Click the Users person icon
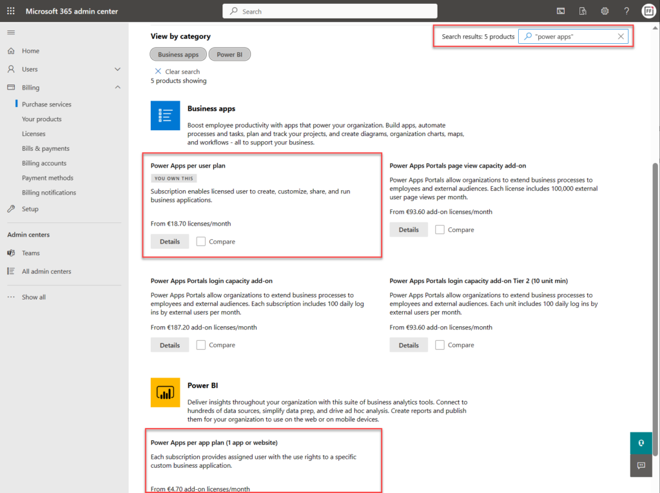 pos(11,69)
